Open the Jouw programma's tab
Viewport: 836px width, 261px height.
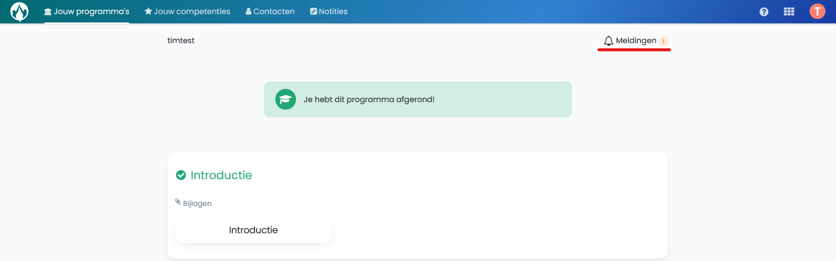[x=87, y=11]
